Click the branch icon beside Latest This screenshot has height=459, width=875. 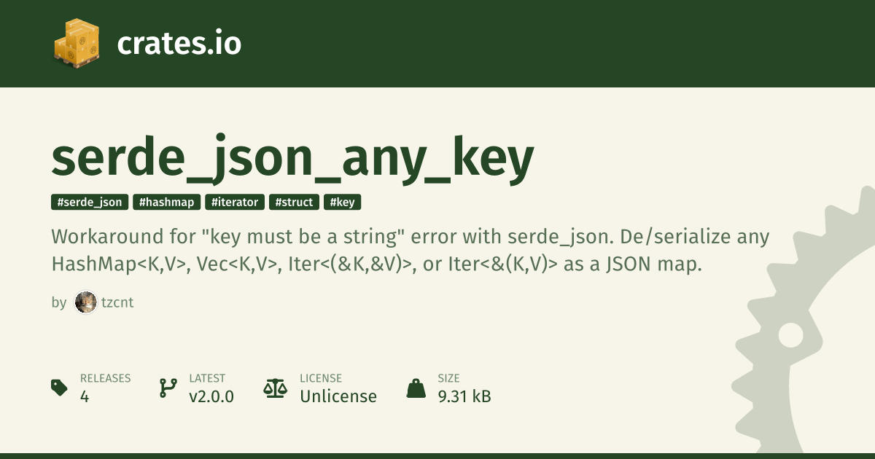tap(168, 388)
